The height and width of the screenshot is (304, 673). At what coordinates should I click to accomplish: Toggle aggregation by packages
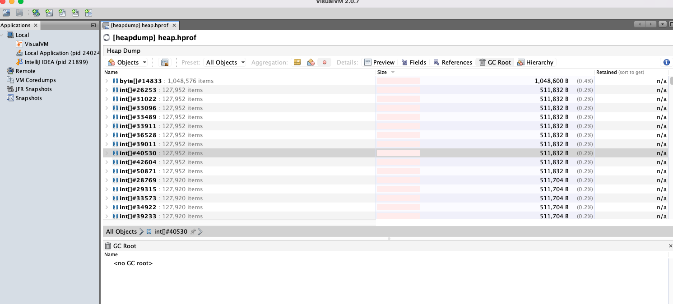tap(297, 62)
